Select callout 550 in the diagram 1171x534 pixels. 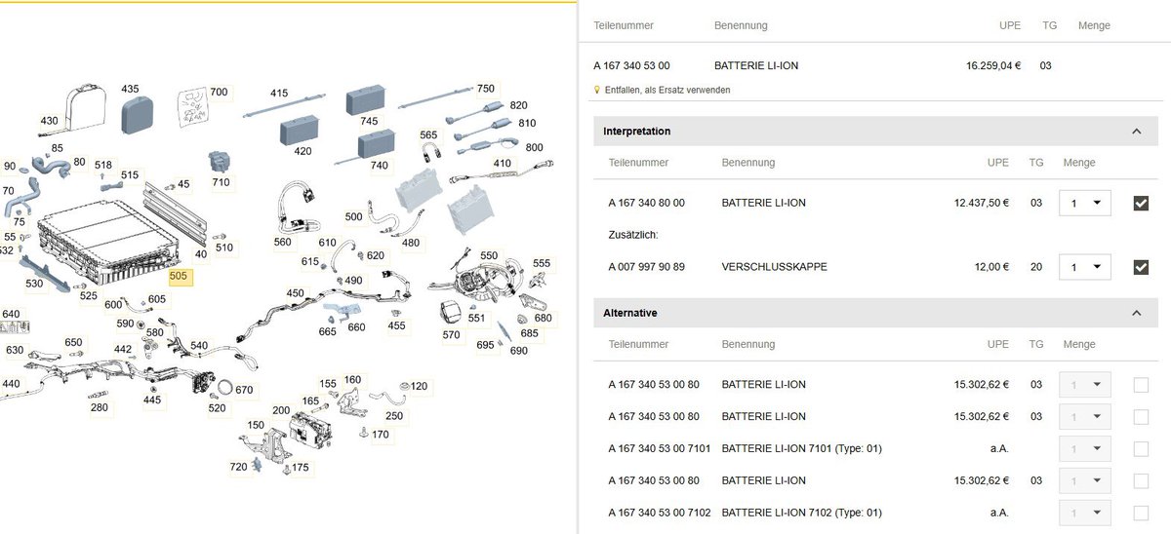pos(489,255)
